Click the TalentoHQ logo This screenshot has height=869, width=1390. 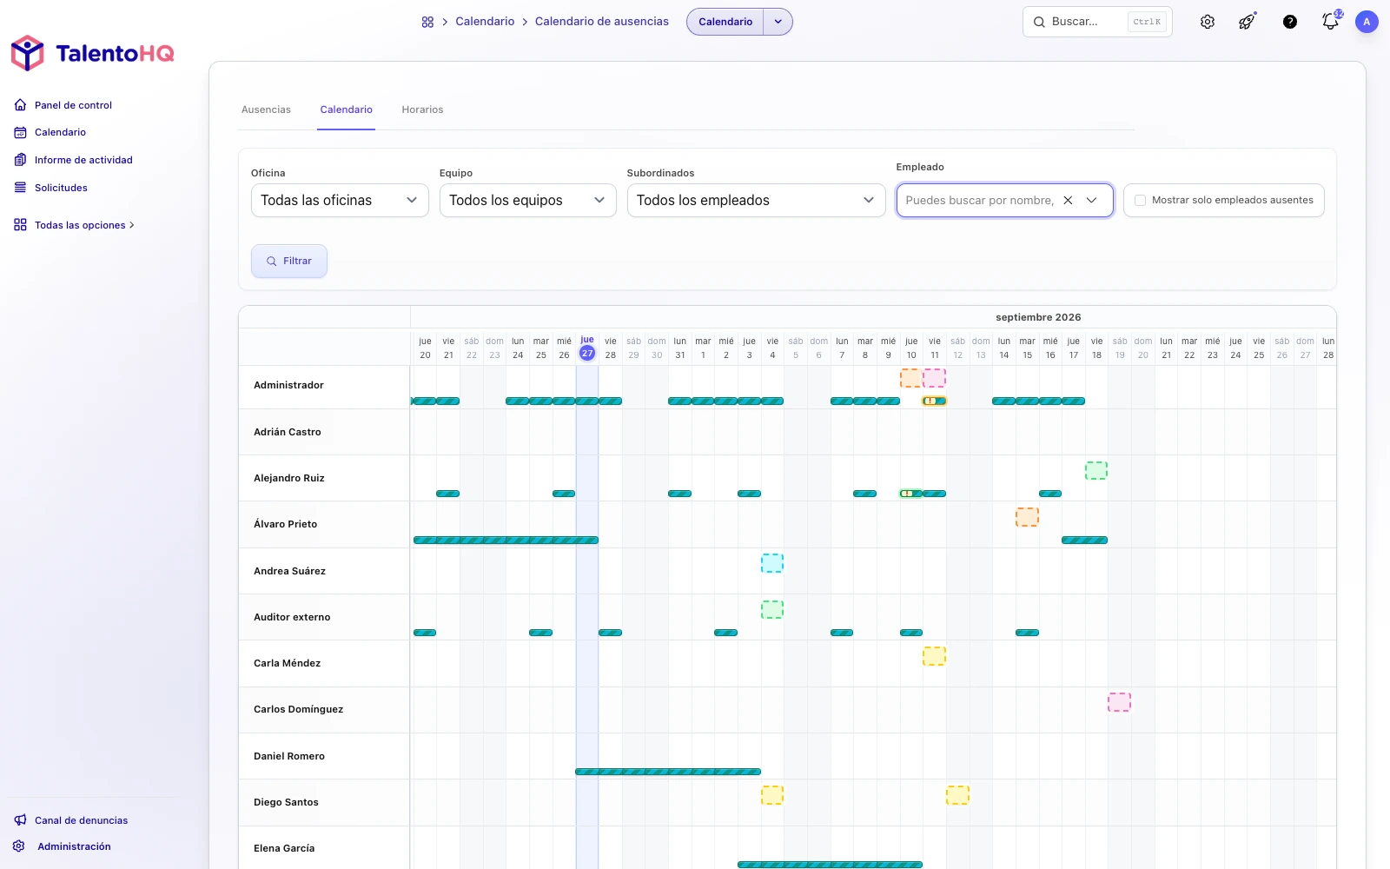pos(92,53)
